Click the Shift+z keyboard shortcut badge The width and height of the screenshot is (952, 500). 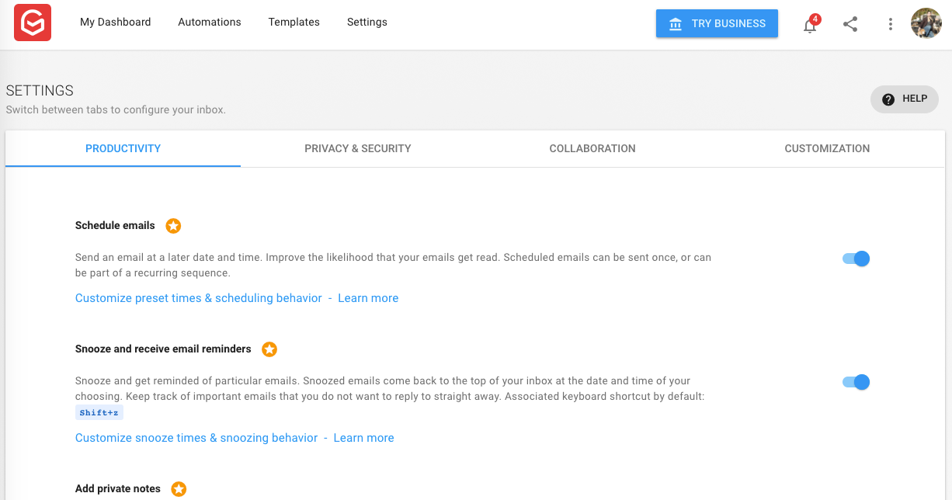[x=99, y=413]
